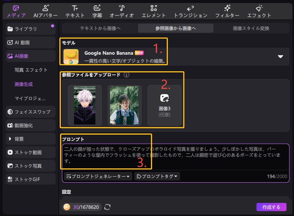
Task: Click the 動画強化 video enhance icon
Action: coord(10,125)
